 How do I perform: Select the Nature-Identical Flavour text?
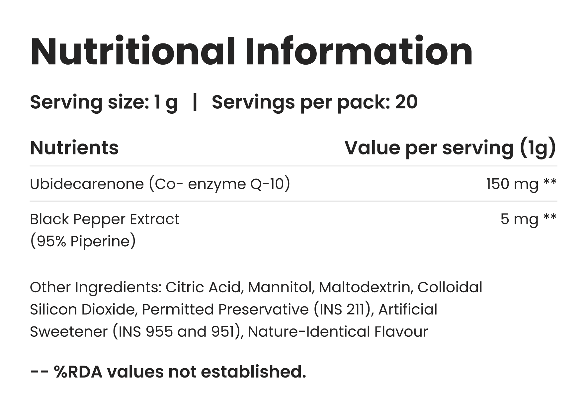tap(338, 332)
